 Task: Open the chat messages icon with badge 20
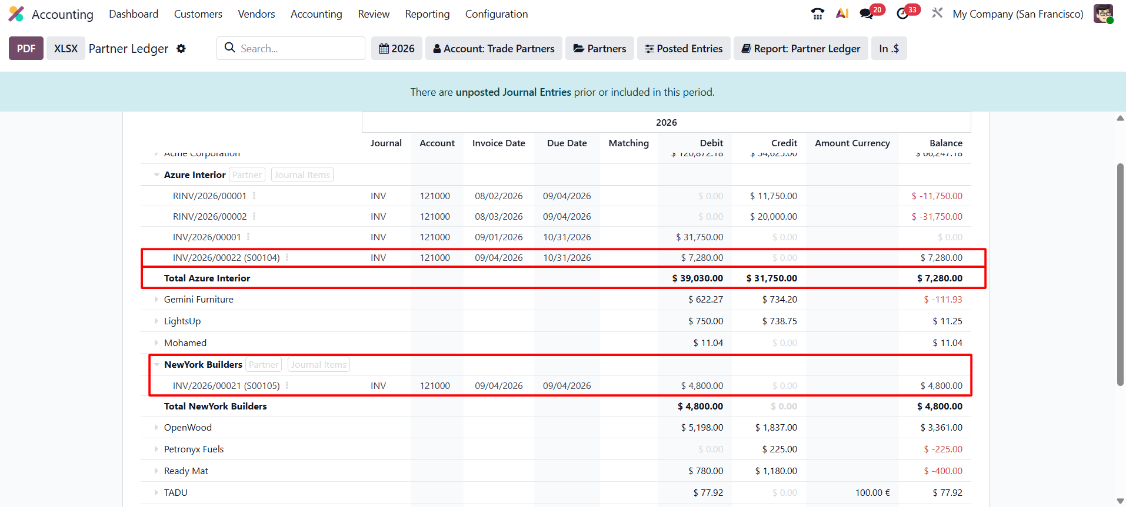(867, 14)
